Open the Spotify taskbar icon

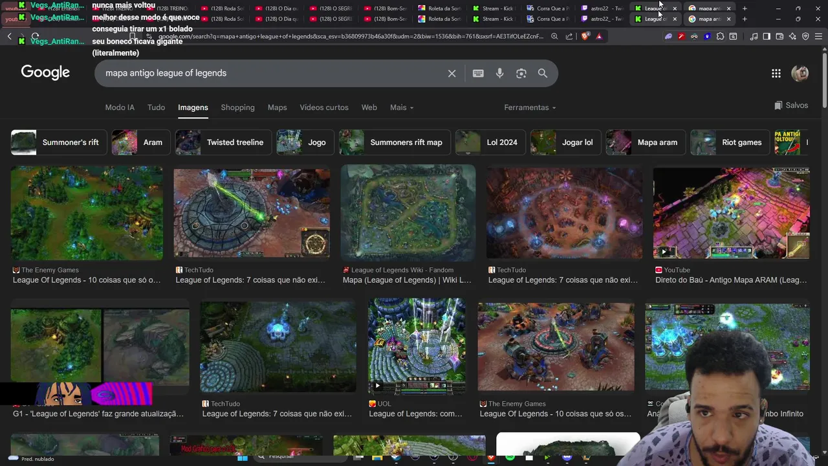click(510, 458)
